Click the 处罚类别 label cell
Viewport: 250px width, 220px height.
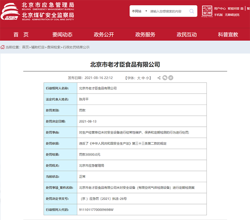[x=60, y=110]
